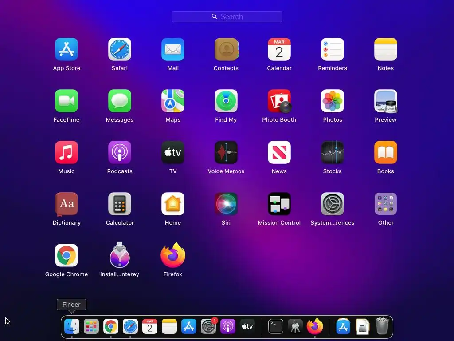Viewport: 454px width, 341px height.
Task: Launch Voice Memos
Action: coord(226,152)
